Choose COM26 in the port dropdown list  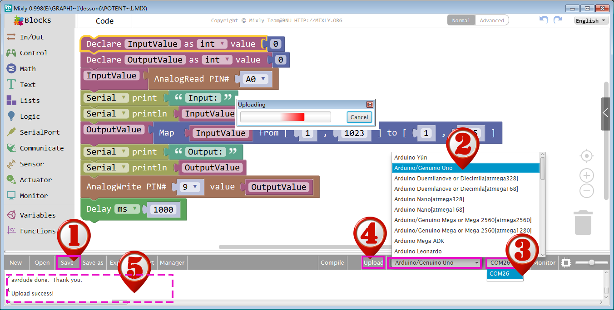[x=505, y=273]
